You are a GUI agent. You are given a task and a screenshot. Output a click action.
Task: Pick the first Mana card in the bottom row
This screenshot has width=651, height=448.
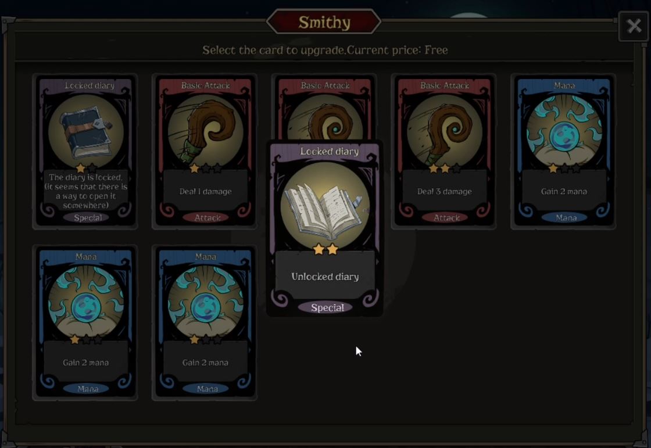tap(86, 322)
